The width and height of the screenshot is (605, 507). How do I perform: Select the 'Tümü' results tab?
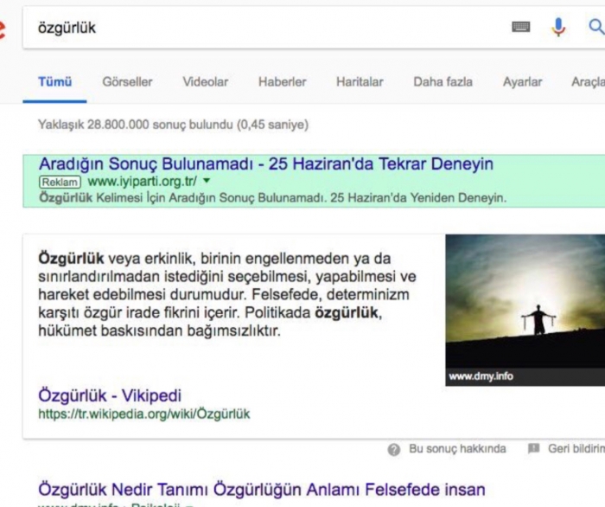pos(54,82)
